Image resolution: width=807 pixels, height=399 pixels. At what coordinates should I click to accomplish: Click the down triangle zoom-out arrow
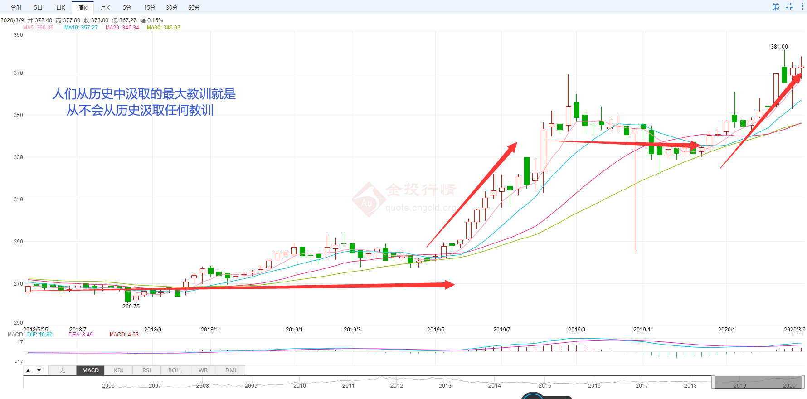(x=39, y=370)
